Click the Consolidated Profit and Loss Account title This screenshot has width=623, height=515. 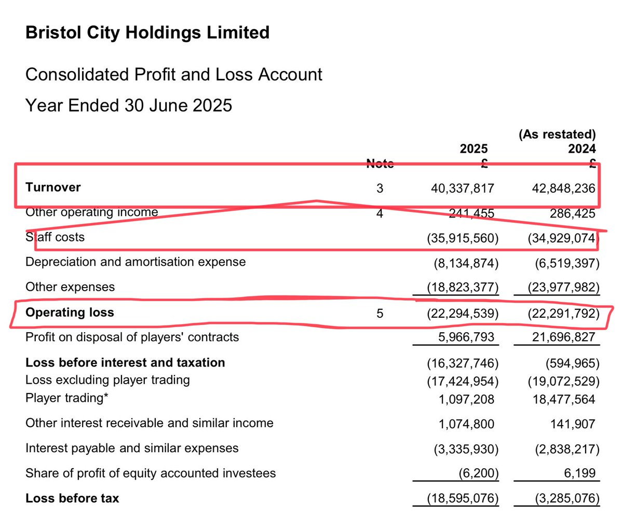[174, 74]
